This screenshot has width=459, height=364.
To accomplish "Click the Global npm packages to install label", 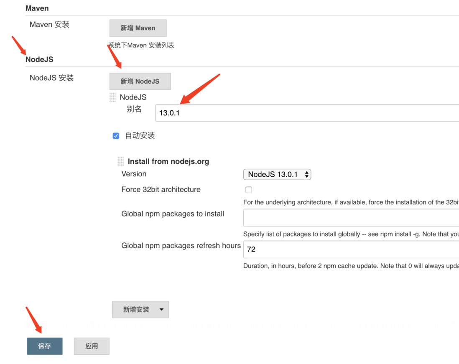I will click(173, 214).
